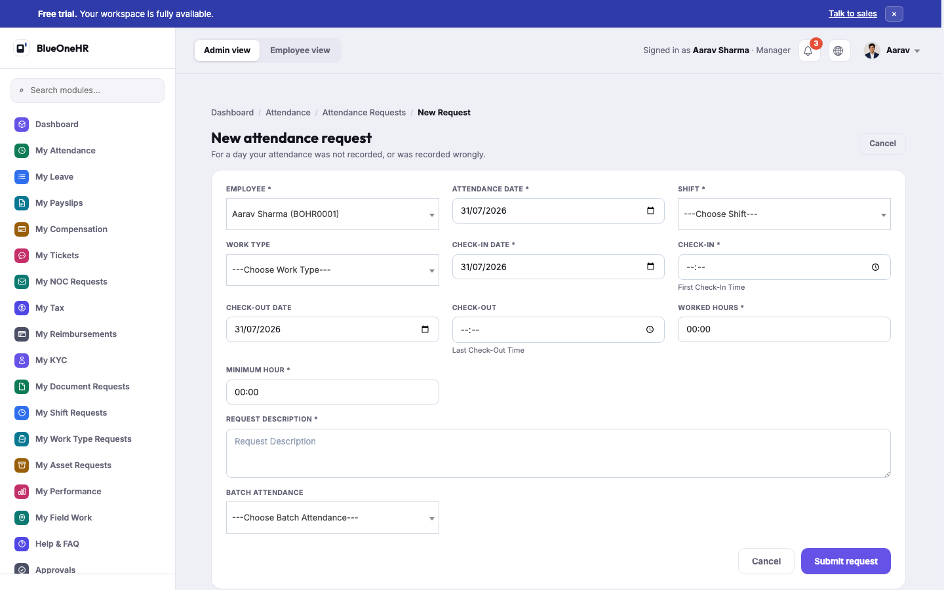Image resolution: width=944 pixels, height=590 pixels.
Task: Click the My Tickets chat icon
Action: pyautogui.click(x=22, y=256)
